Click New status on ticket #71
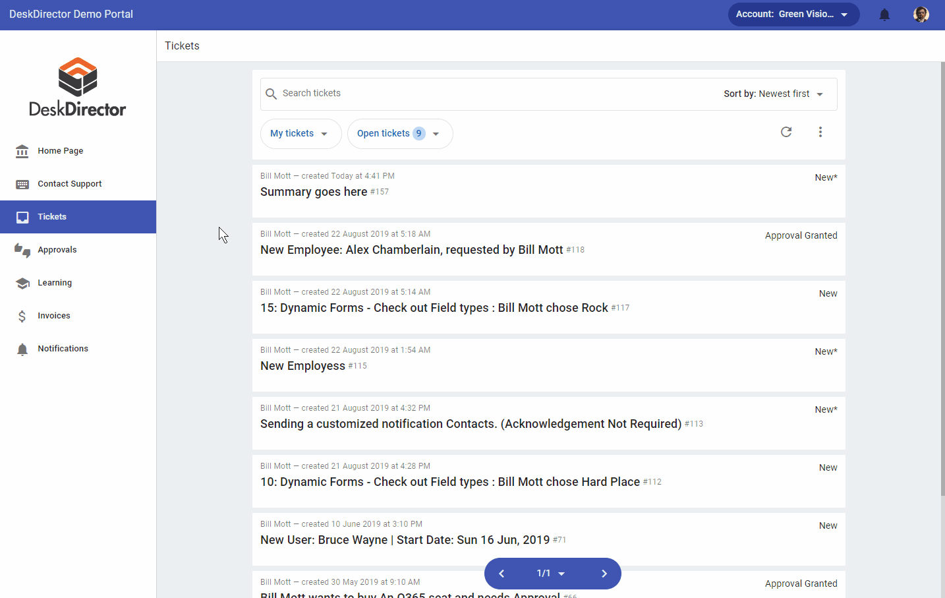The height and width of the screenshot is (598, 945). click(x=828, y=525)
